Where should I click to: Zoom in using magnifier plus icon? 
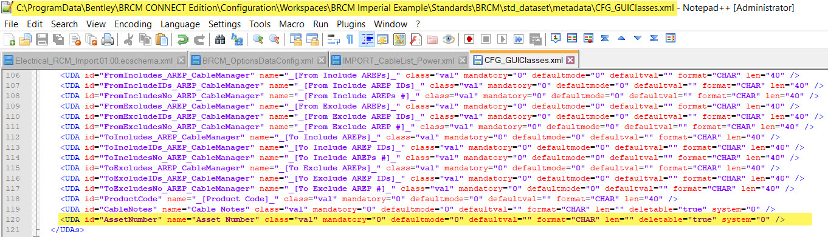coord(258,39)
